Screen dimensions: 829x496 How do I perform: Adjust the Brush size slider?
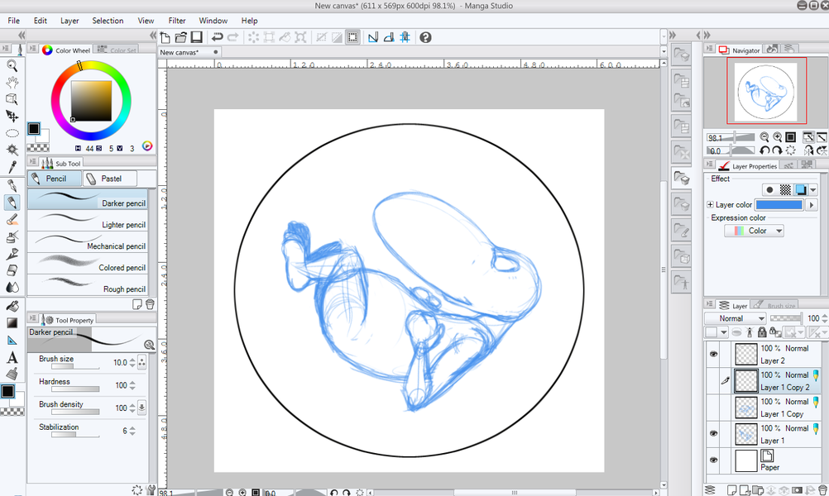[x=75, y=366]
